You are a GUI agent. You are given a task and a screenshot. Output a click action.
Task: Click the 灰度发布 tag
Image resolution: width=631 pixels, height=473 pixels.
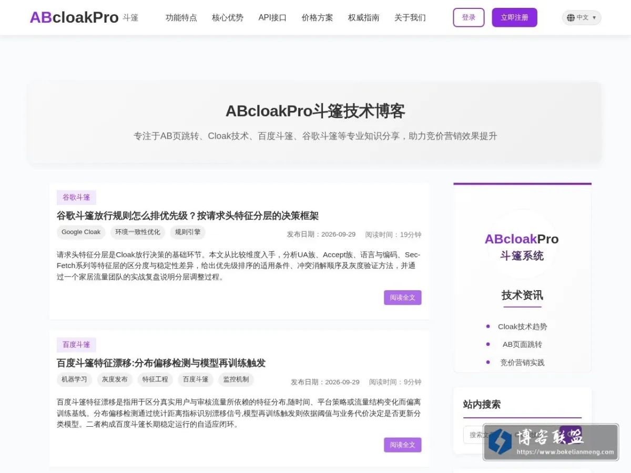pyautogui.click(x=115, y=379)
